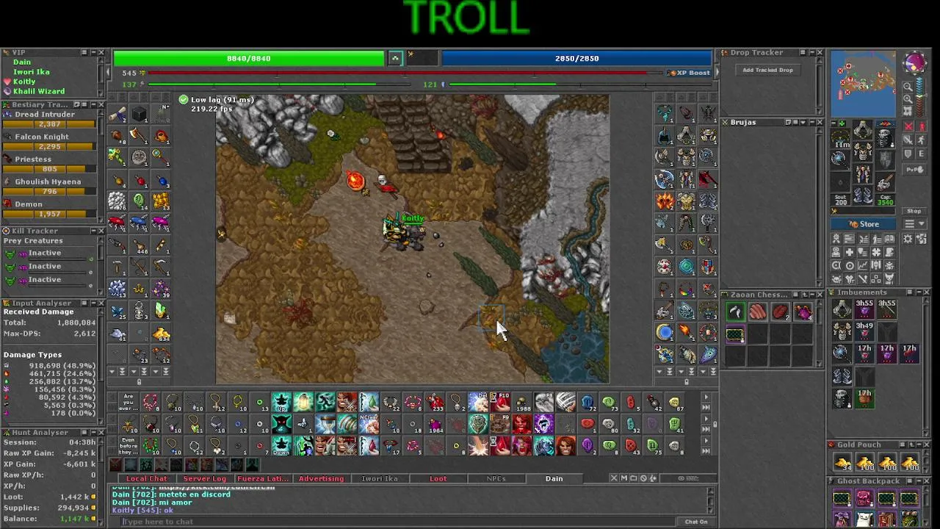Screen dimensions: 940x529
Task: Click the right arrow beside XP Boost
Action: [x=716, y=73]
